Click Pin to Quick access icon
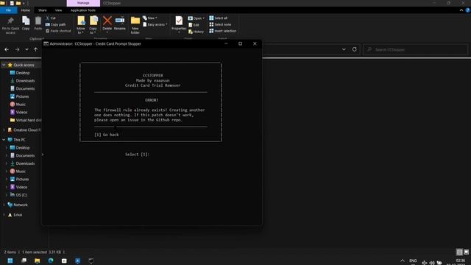The width and height of the screenshot is (471, 265). click(x=10, y=21)
